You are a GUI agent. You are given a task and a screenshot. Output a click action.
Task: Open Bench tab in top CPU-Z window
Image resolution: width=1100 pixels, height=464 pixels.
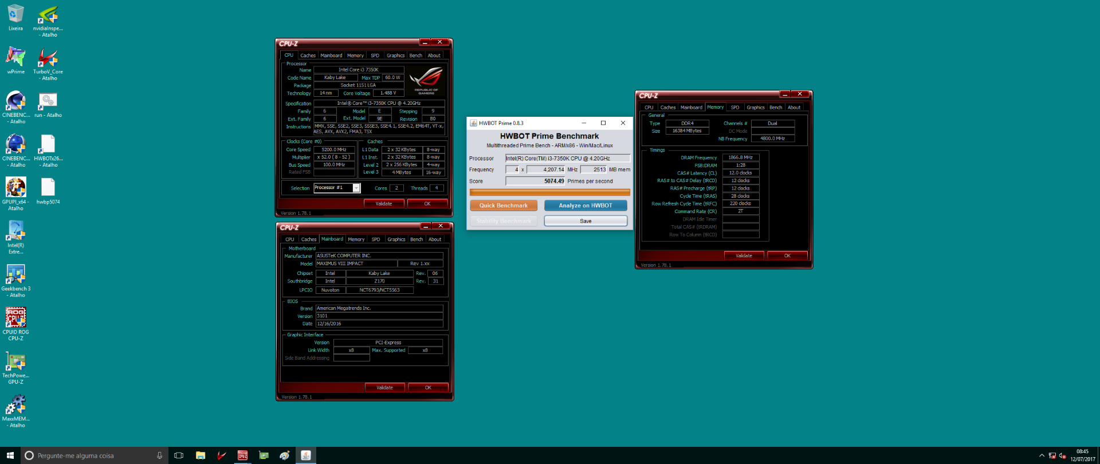416,56
